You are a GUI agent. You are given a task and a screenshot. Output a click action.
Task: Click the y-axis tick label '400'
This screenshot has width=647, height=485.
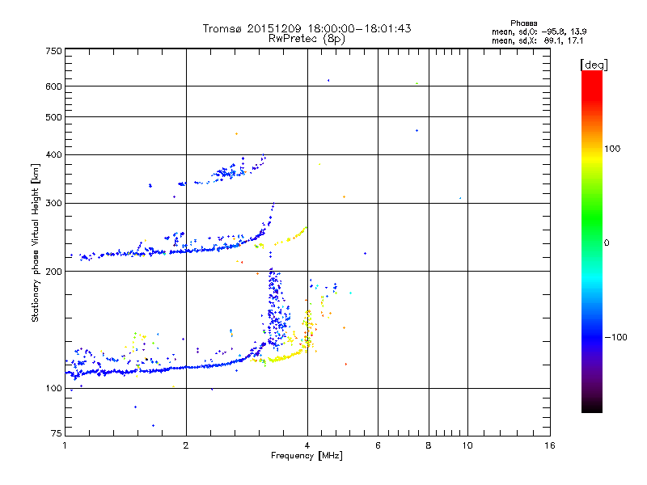53,154
